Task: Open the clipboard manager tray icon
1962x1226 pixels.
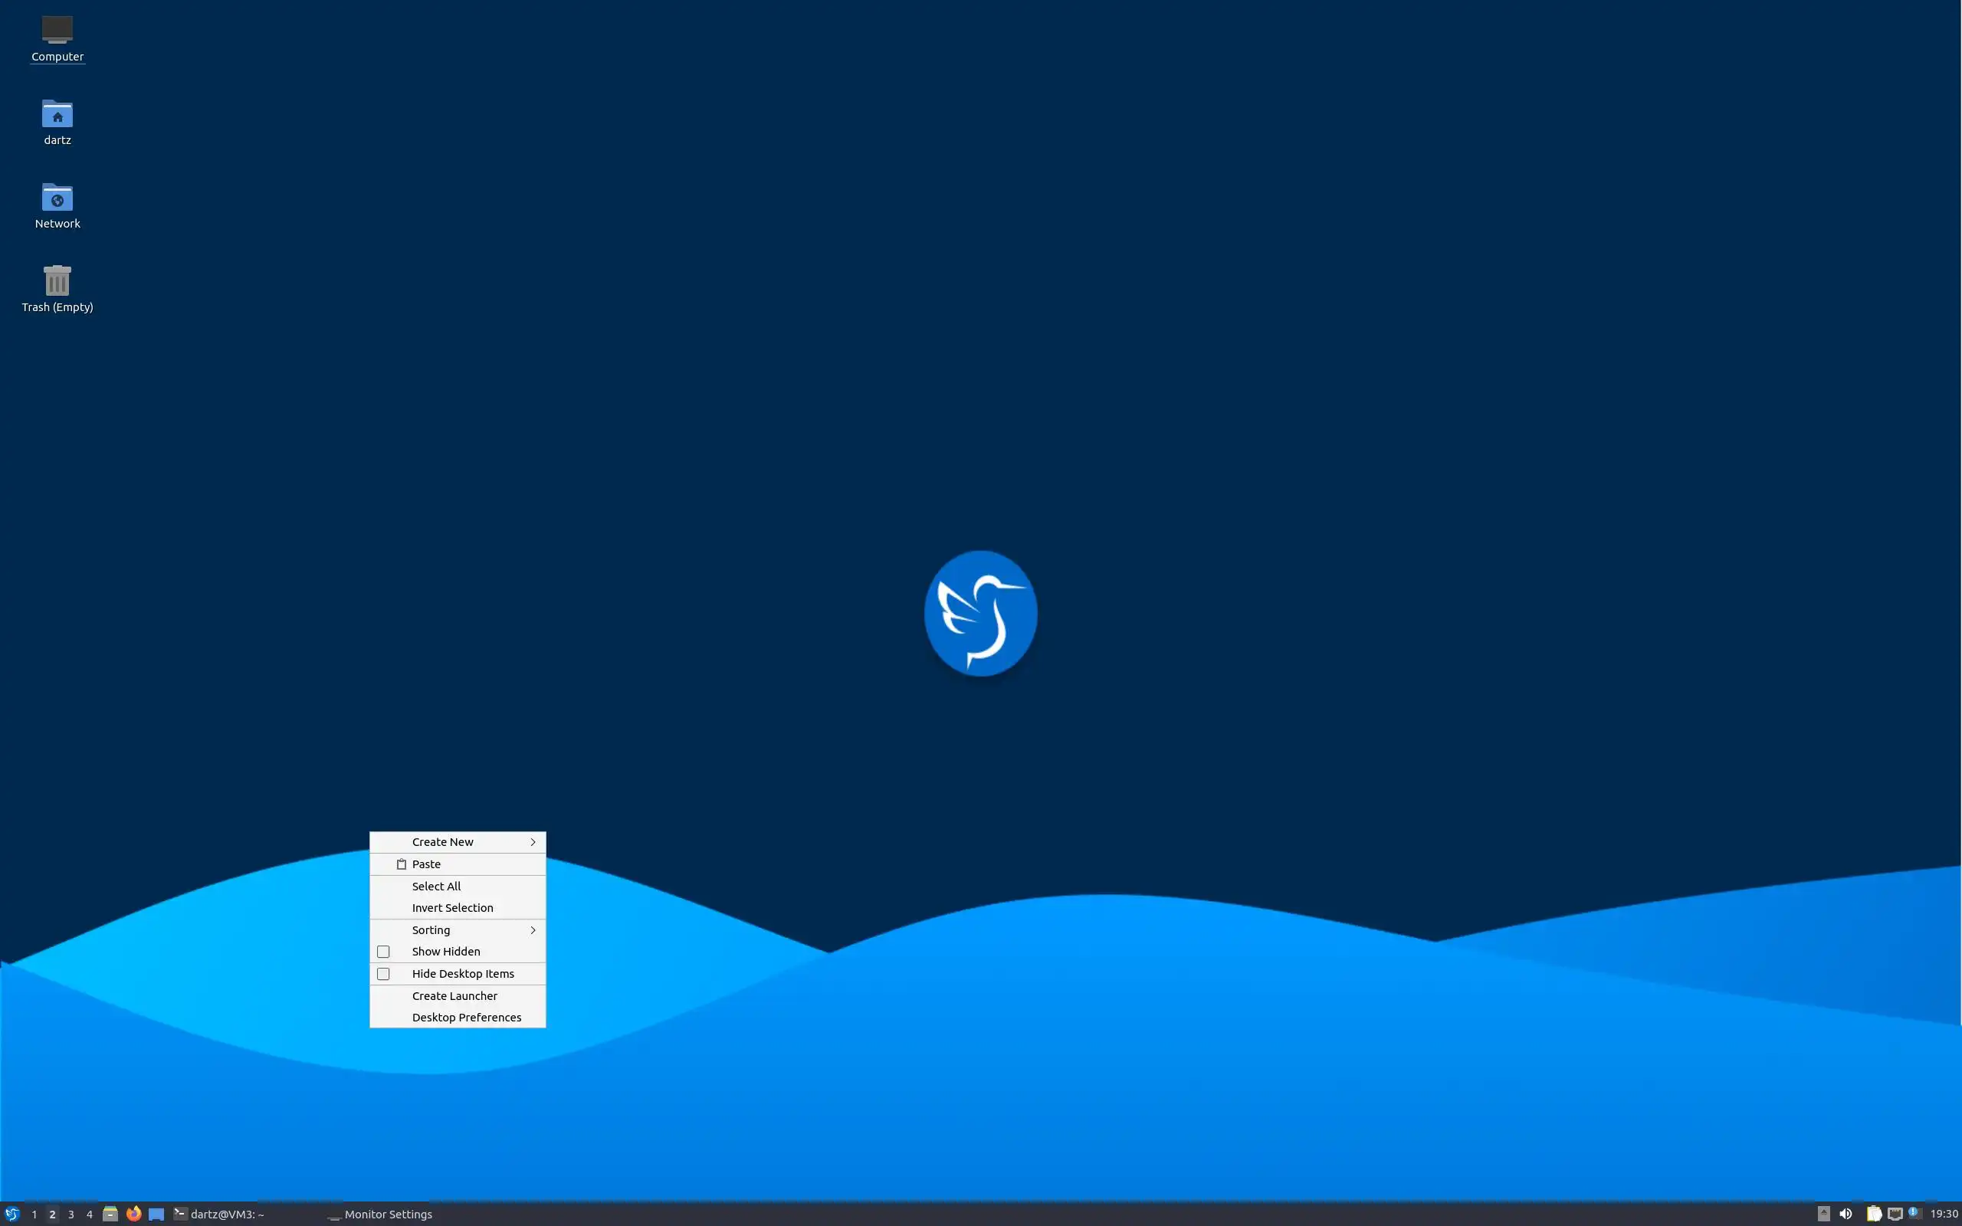Action: pyautogui.click(x=1874, y=1214)
